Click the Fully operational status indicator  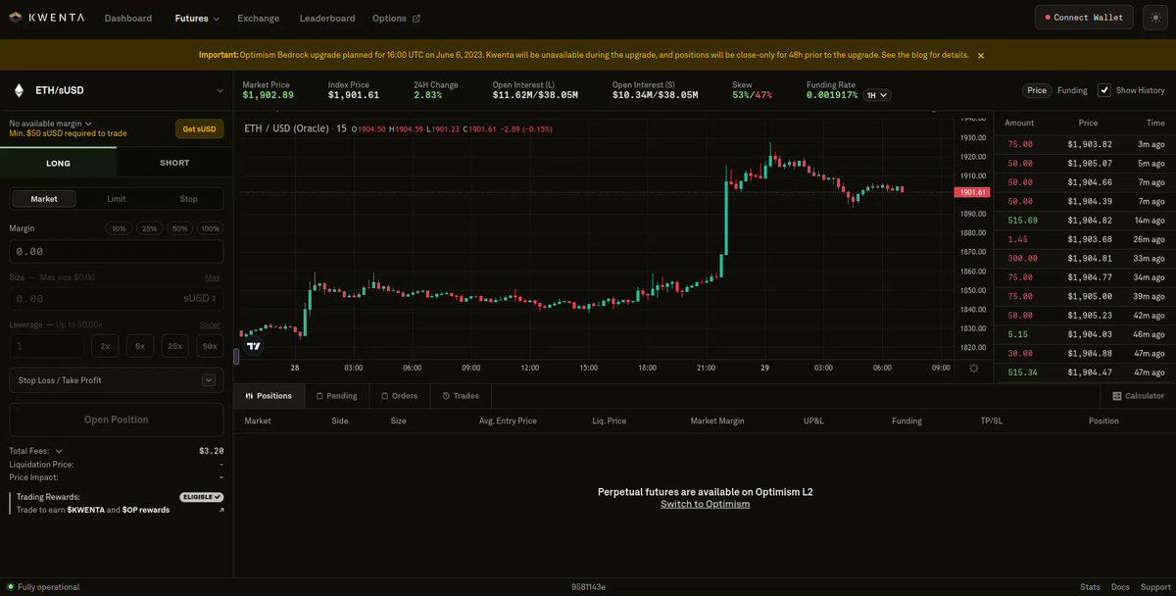44,587
